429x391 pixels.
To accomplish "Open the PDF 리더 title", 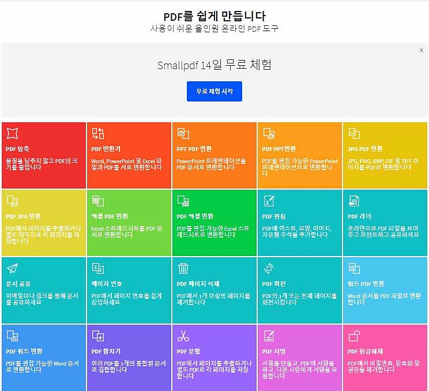I will click(359, 216).
